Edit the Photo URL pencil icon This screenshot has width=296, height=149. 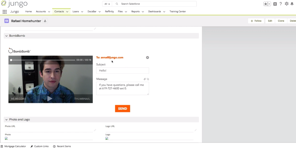(x=95, y=130)
